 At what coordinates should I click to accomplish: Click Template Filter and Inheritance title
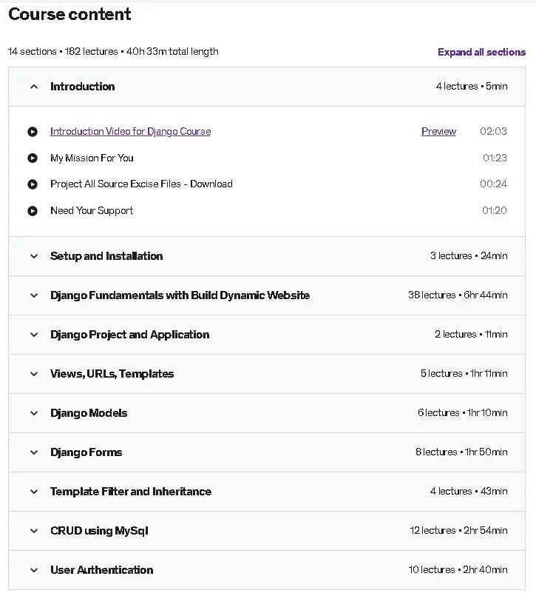tap(131, 492)
